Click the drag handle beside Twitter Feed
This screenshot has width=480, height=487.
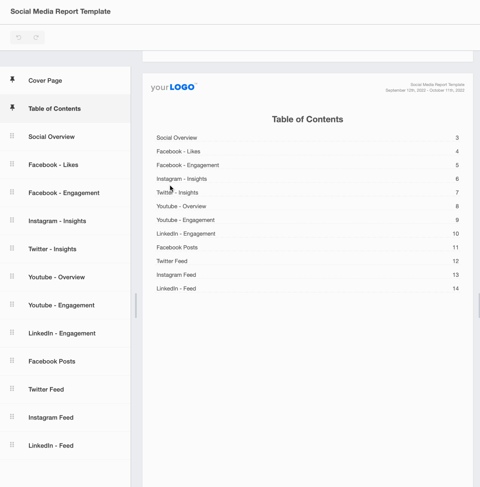click(12, 388)
